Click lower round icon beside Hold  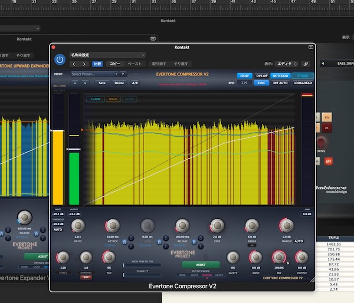coord(166,246)
